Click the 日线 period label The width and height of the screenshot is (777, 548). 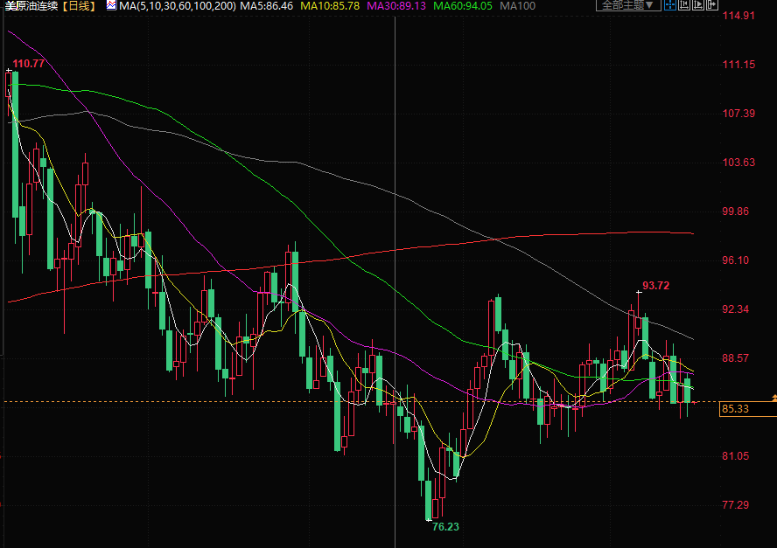[x=81, y=6]
